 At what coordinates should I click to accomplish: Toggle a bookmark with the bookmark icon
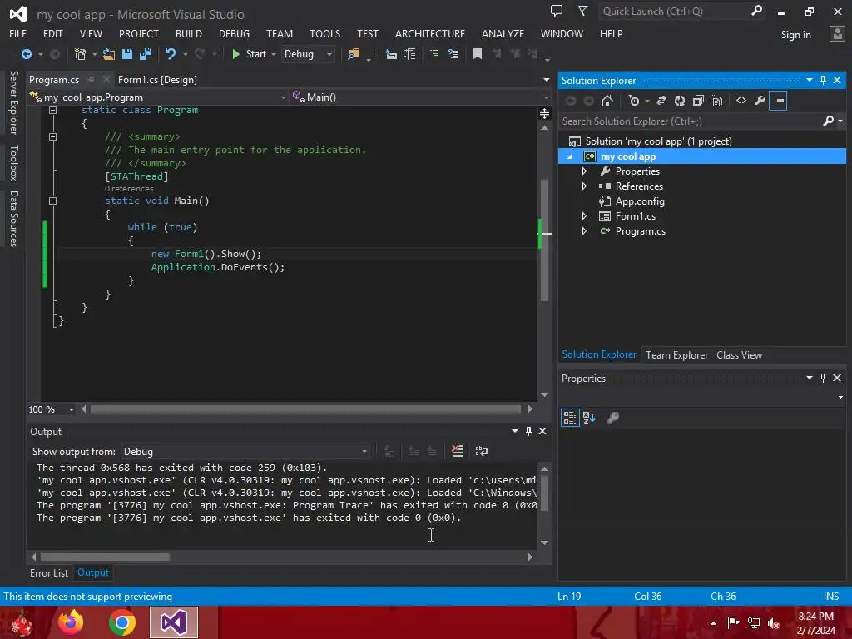tap(477, 54)
